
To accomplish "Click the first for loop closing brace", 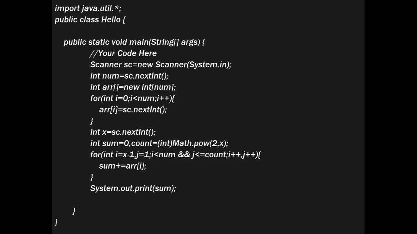I will point(92,121).
